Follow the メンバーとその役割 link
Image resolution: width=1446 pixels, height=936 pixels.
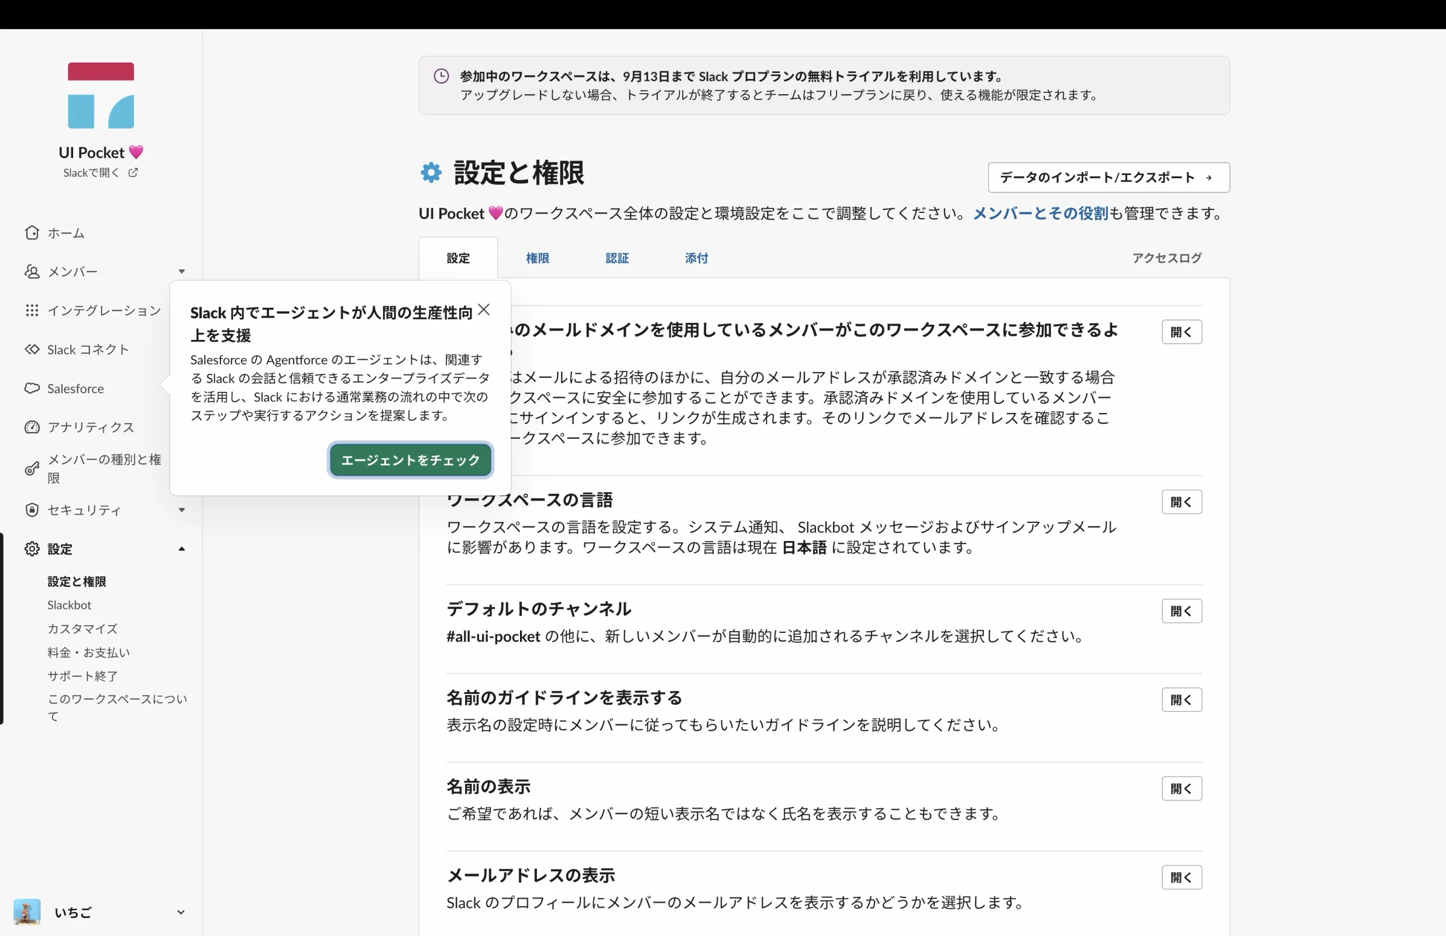pyautogui.click(x=1041, y=214)
